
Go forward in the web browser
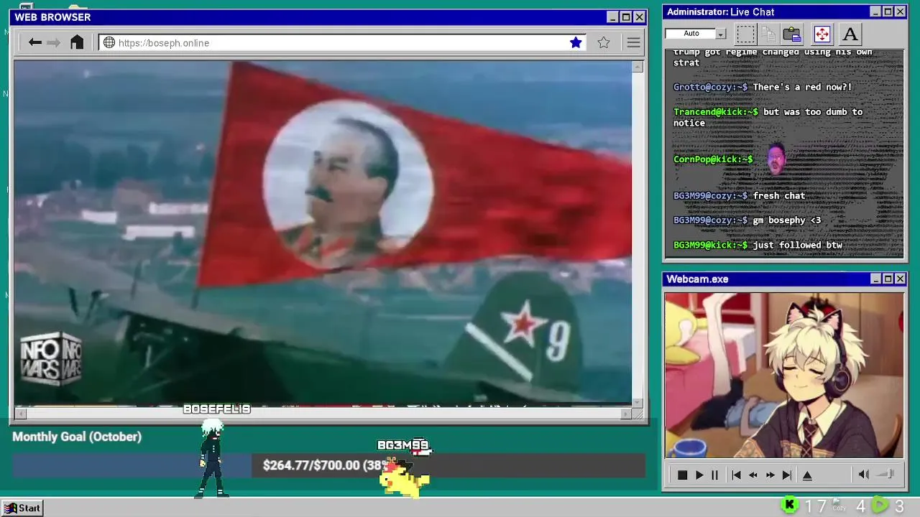54,42
